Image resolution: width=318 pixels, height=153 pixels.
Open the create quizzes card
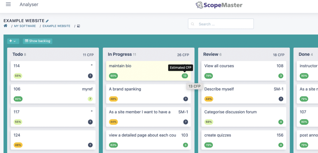coord(243,140)
